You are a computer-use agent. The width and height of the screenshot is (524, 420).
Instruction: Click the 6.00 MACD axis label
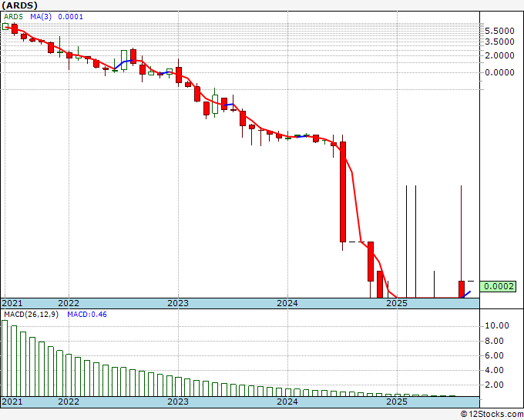point(494,355)
